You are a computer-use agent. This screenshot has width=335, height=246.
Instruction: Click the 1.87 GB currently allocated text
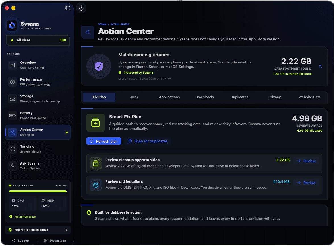point(292,74)
